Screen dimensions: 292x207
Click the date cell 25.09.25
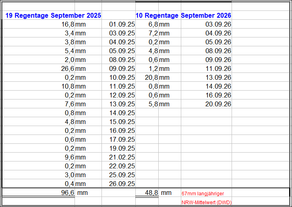[x=122, y=175]
